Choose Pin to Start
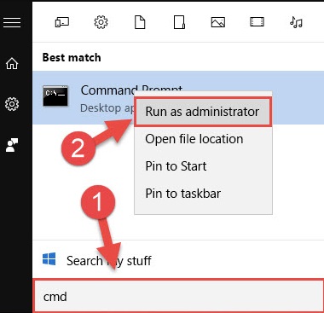 coord(203,166)
